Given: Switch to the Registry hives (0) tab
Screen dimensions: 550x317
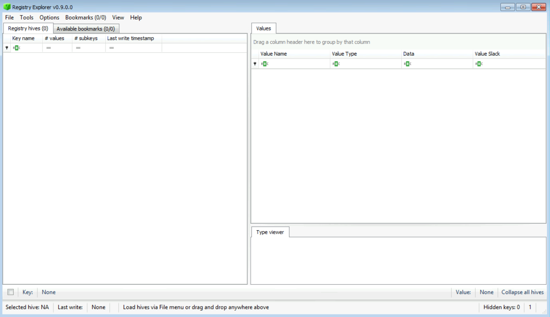Looking at the screenshot, I should (x=28, y=29).
